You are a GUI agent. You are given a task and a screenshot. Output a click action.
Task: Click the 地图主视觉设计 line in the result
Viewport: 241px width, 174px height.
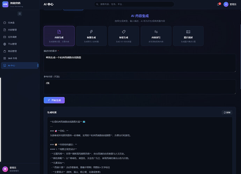click(64, 149)
